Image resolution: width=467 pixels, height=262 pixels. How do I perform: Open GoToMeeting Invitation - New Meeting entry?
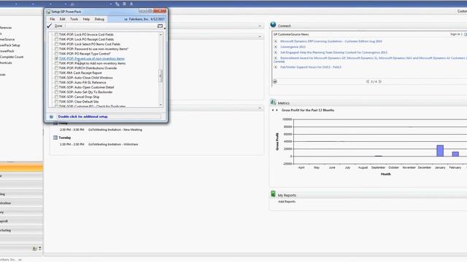[115, 130]
